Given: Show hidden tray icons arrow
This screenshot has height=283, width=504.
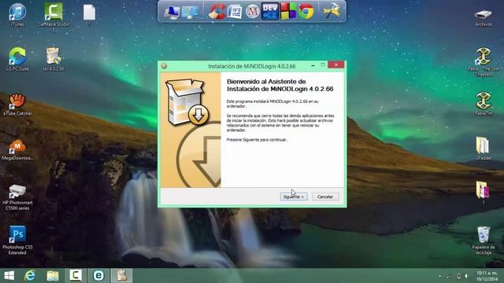Looking at the screenshot, I should pyautogui.click(x=439, y=276).
